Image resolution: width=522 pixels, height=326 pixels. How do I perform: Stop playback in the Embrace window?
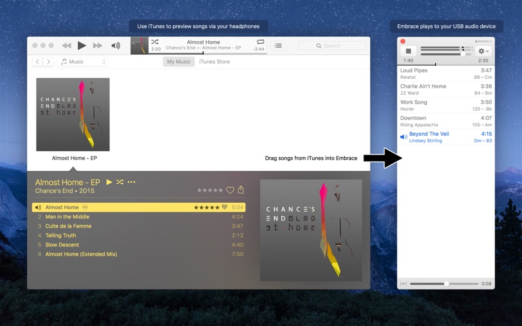coord(408,51)
